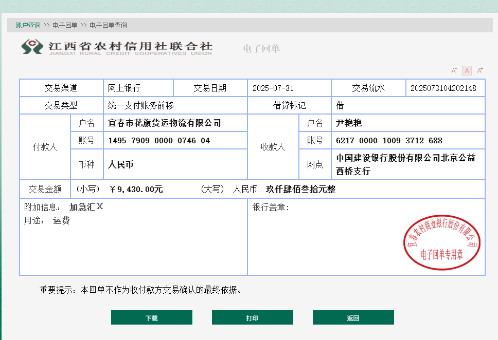
Task: Select the normal font size A icon
Action: 467,70
